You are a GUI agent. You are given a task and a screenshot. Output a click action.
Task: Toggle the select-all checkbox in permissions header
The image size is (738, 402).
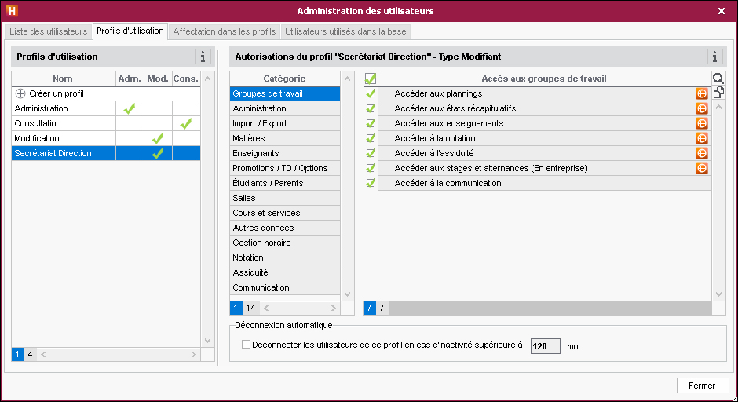tap(371, 79)
